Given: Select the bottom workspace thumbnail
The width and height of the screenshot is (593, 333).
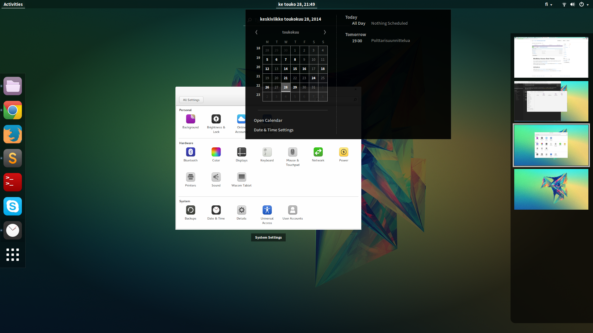Looking at the screenshot, I should coord(551,189).
